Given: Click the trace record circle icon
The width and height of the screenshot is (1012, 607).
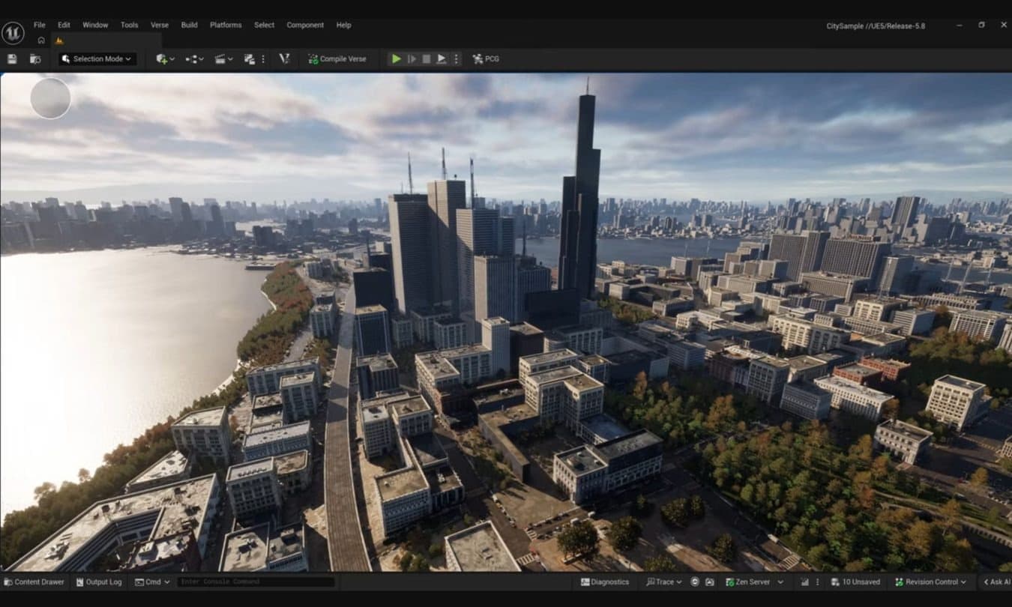Looking at the screenshot, I should tap(695, 582).
